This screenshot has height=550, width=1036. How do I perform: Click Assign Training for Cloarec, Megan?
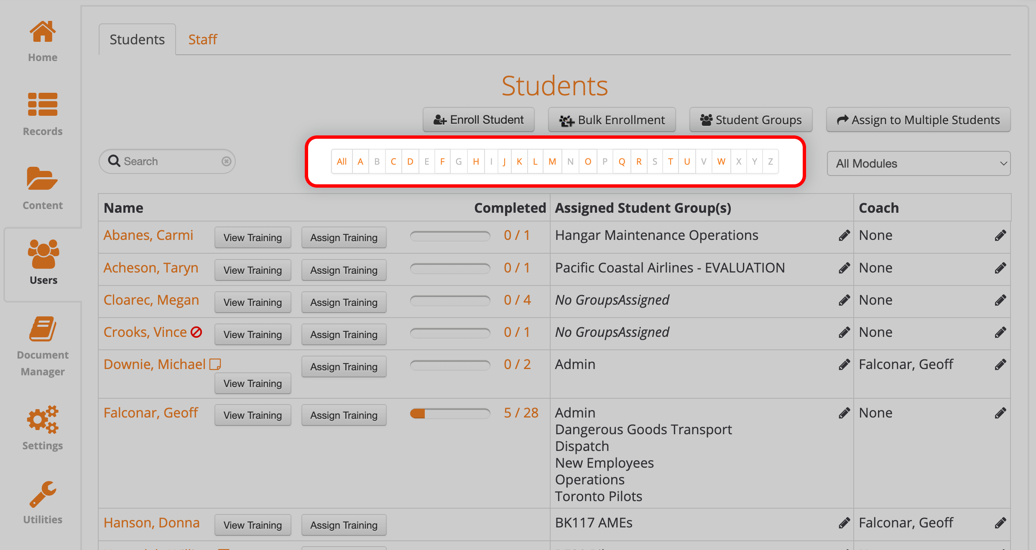click(x=344, y=302)
